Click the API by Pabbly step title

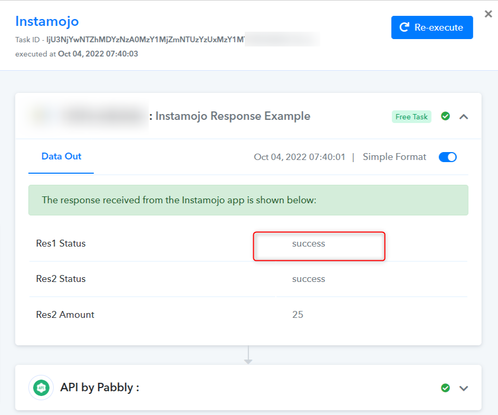[100, 388]
